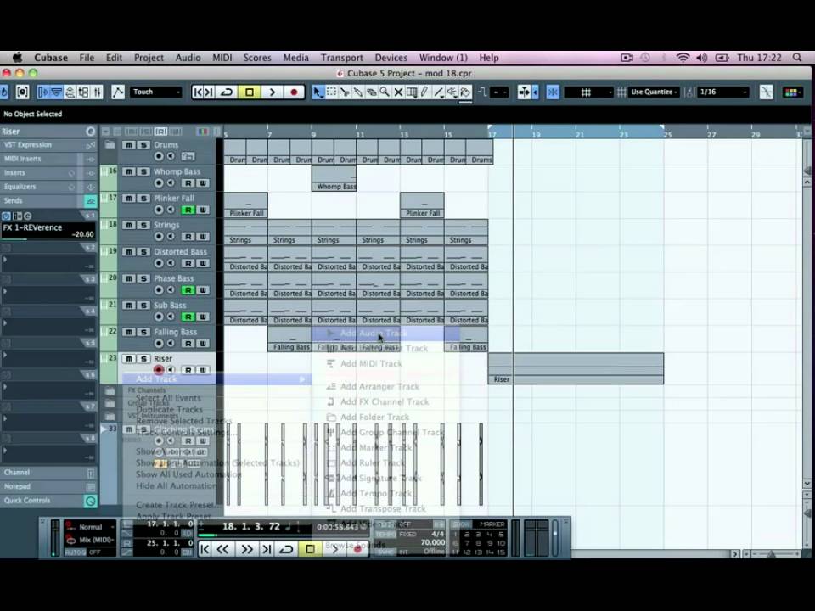Open the Project menu
815x611 pixels.
(149, 58)
